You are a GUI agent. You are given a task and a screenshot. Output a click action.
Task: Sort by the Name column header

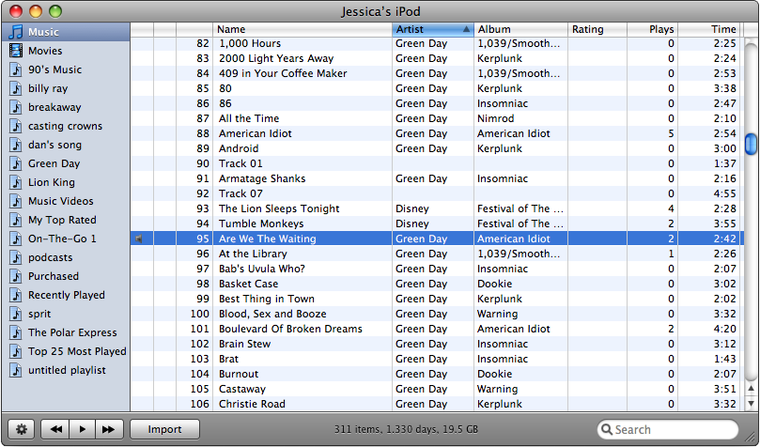coord(302,29)
